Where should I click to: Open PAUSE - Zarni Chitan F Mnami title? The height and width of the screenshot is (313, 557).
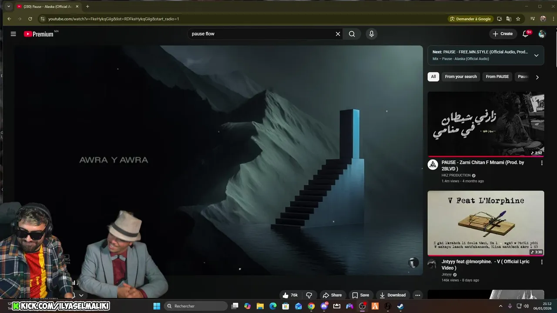[483, 166]
